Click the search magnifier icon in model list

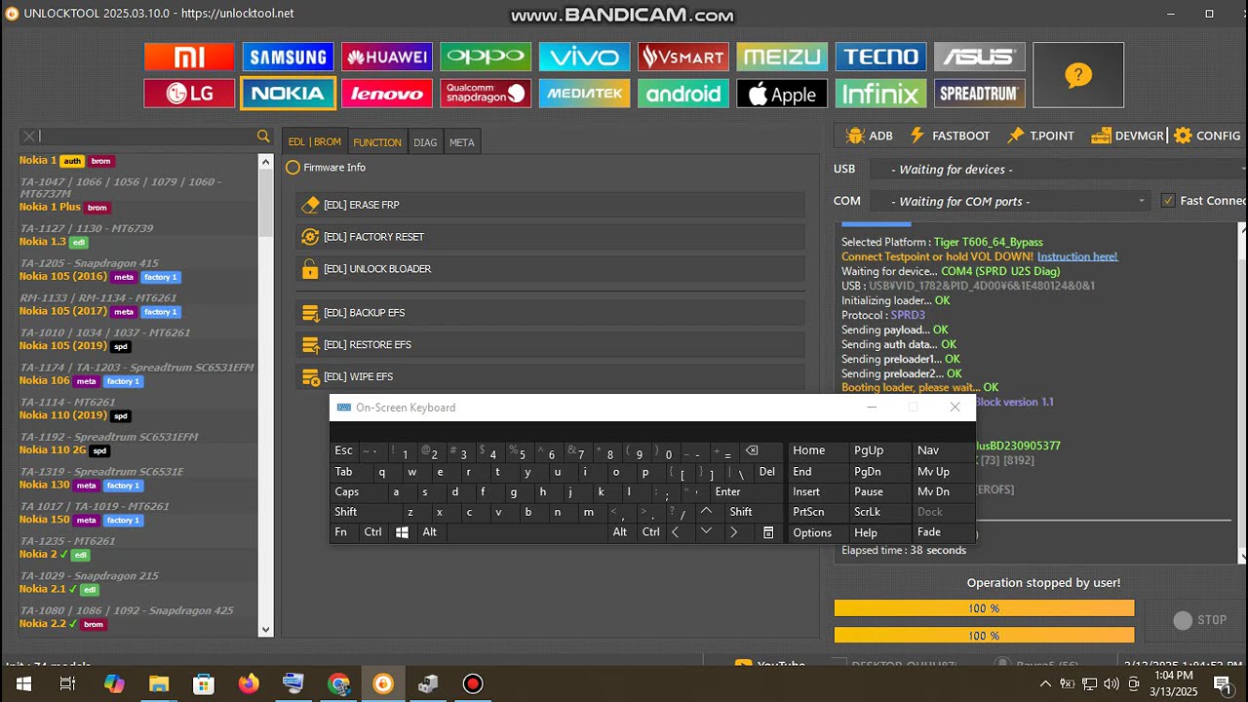click(x=263, y=136)
